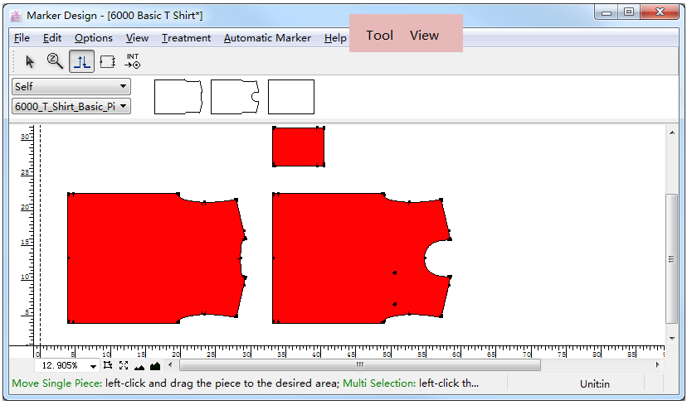Activate the zoom magnifier tool
The height and width of the screenshot is (405, 687).
point(56,61)
